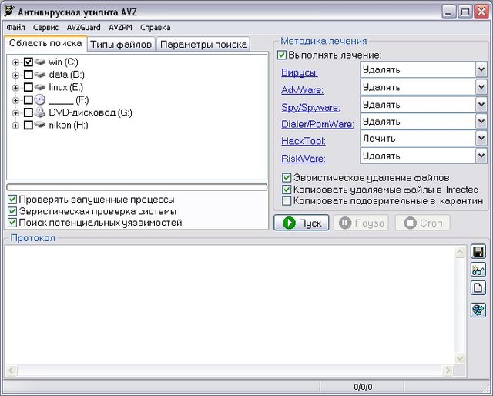Screen dimensions: 493x396
Task: Click the save protocol floppy disk icon
Action: [478, 252]
